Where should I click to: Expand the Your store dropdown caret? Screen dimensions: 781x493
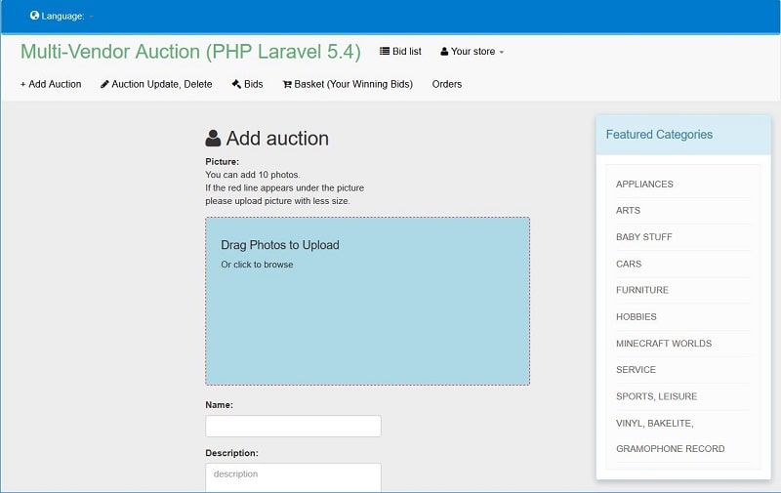tap(502, 53)
